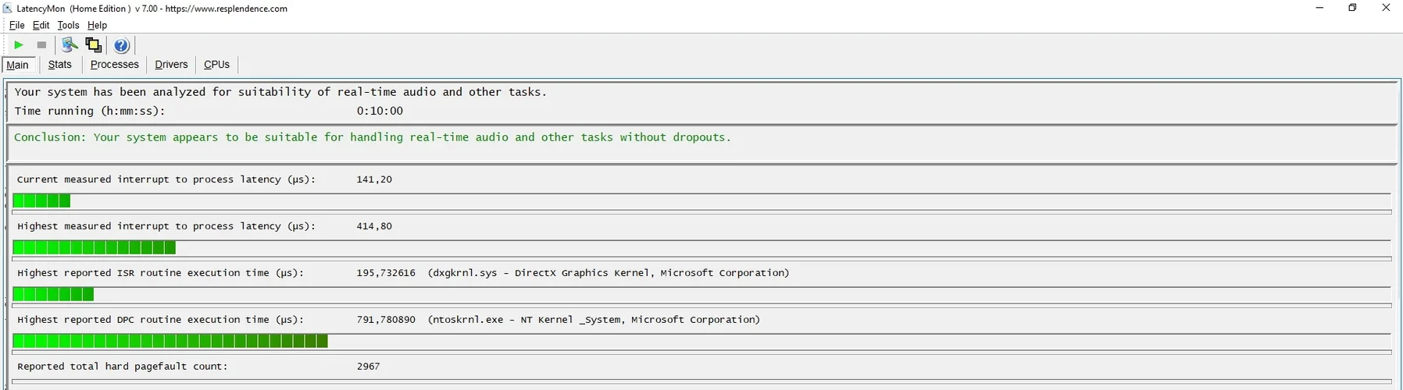The width and height of the screenshot is (1403, 390).
Task: Minimize the LatencyMon window
Action: tap(1319, 9)
